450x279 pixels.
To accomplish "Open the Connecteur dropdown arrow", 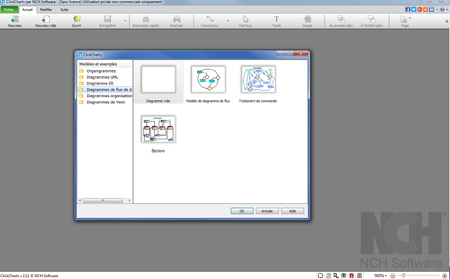I will 227,21.
